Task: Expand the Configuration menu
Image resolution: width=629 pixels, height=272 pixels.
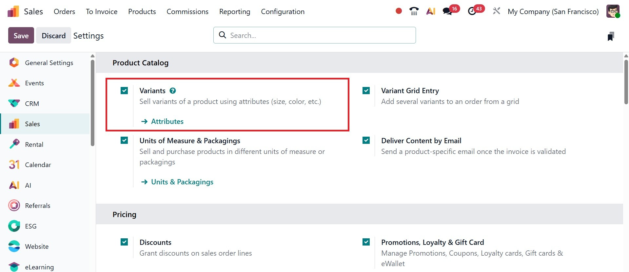Action: (283, 12)
